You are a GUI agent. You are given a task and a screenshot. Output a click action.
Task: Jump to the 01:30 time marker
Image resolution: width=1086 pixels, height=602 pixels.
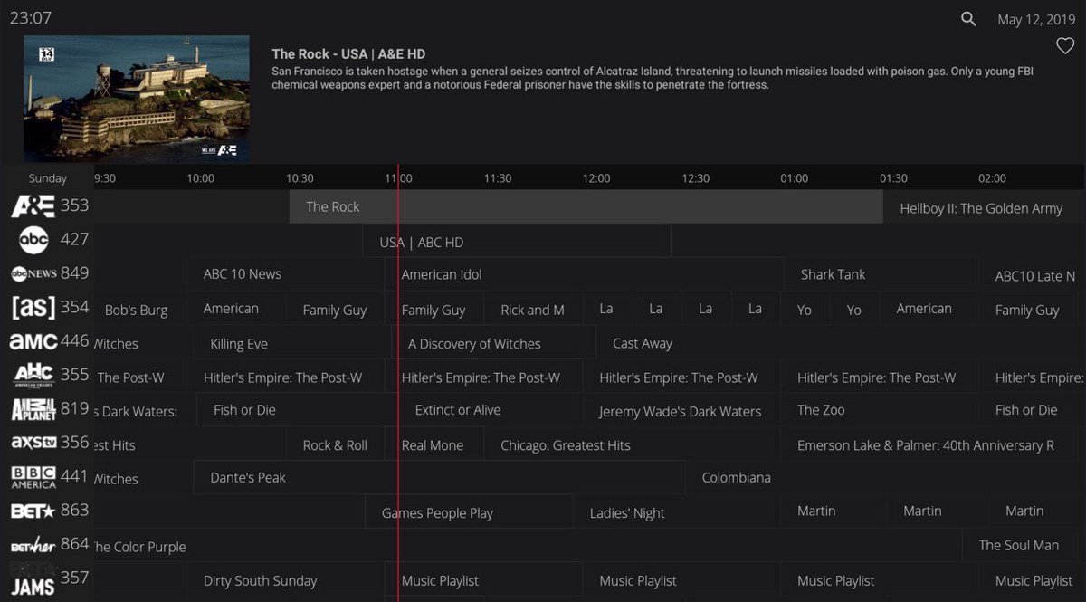tap(893, 178)
